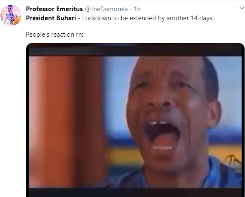The width and height of the screenshot is (245, 197).
Task: Expand the tweet options chevron
Action: [x=242, y=8]
